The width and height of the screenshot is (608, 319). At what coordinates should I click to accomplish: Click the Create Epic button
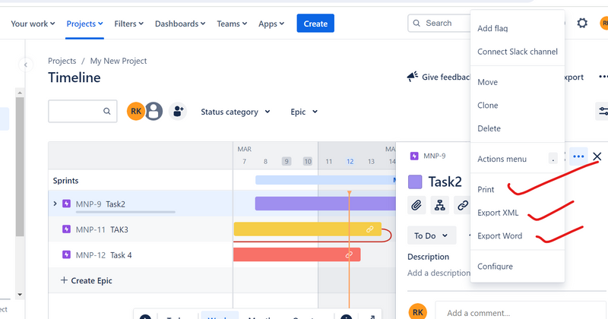pyautogui.click(x=87, y=280)
